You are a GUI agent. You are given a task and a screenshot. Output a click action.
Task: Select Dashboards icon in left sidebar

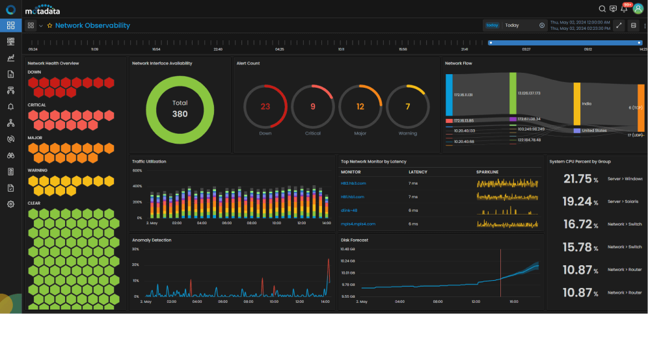click(x=10, y=25)
